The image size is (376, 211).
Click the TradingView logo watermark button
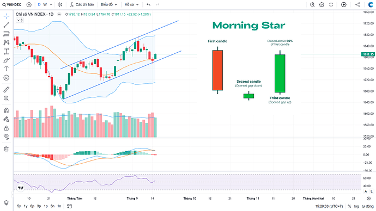pyautogui.click(x=21, y=188)
